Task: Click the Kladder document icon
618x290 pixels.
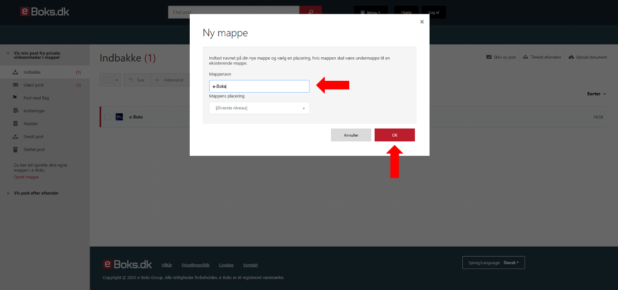Action: [15, 124]
